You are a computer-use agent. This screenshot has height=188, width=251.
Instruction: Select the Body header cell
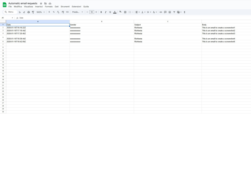(226, 25)
